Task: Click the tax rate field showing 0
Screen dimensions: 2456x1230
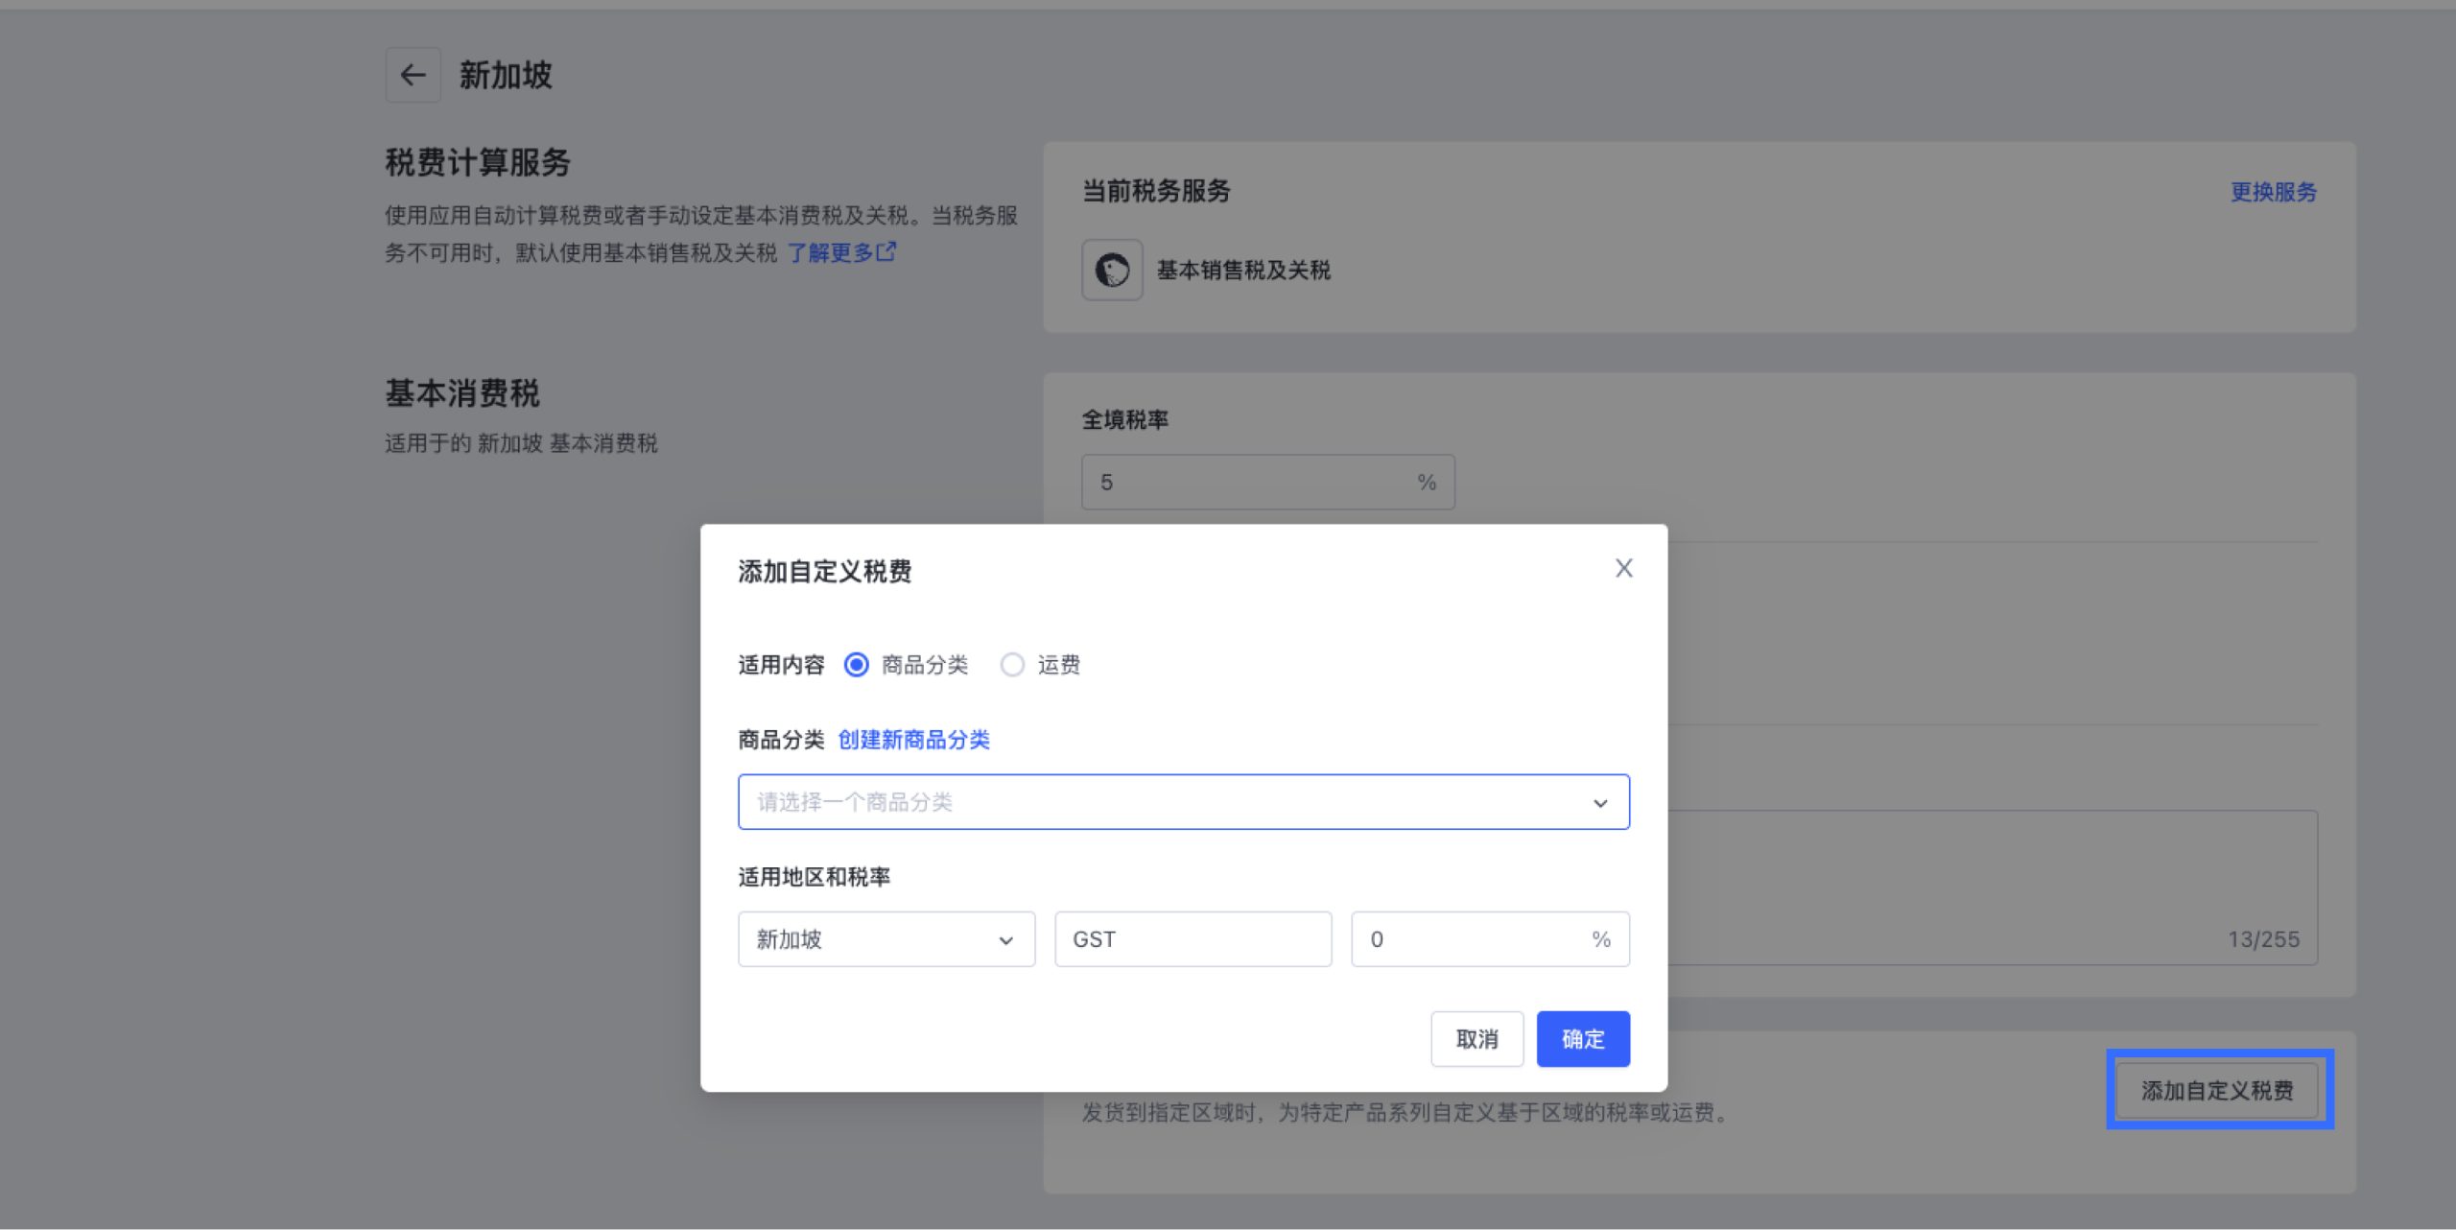Action: (1468, 939)
